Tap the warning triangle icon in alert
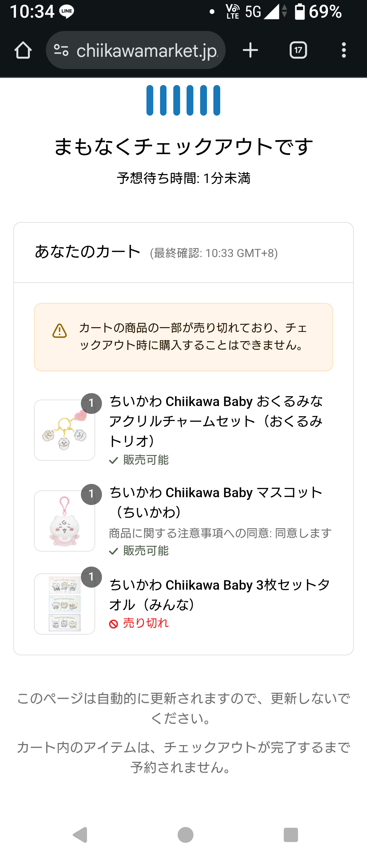Screen dimensions: 367x857 60,331
